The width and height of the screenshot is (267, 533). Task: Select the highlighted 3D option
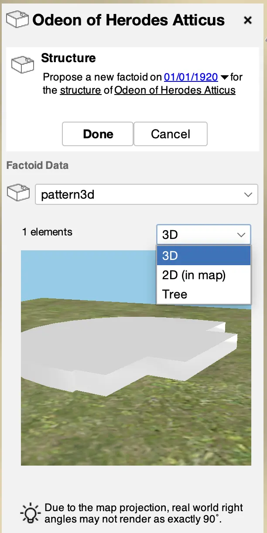203,256
